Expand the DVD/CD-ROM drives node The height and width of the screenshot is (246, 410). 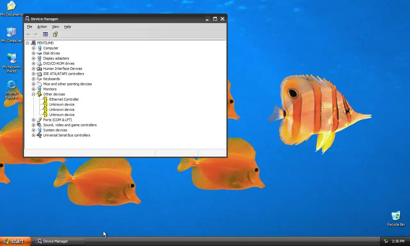coord(33,63)
